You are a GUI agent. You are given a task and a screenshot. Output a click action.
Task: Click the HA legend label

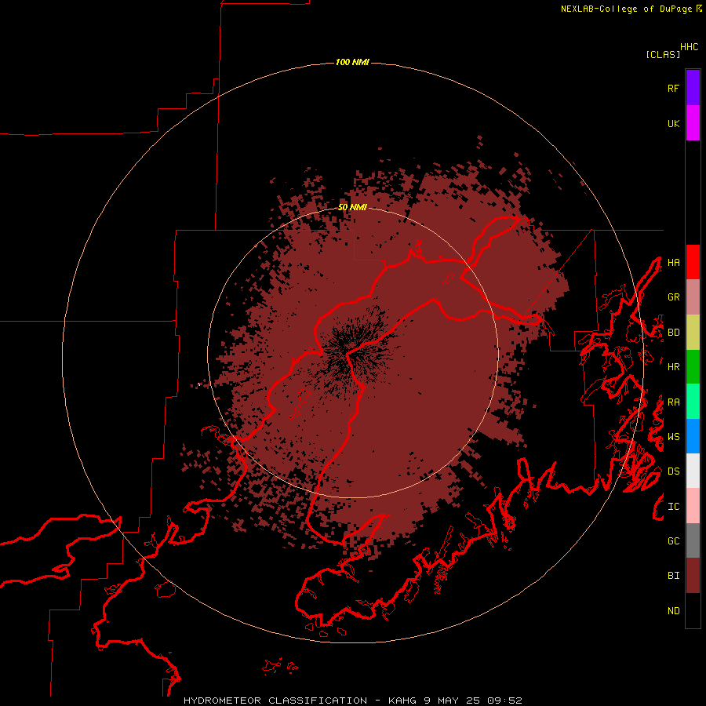(673, 263)
